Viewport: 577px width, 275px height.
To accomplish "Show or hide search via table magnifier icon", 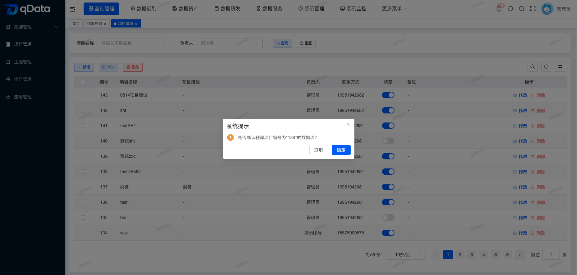I will point(533,67).
